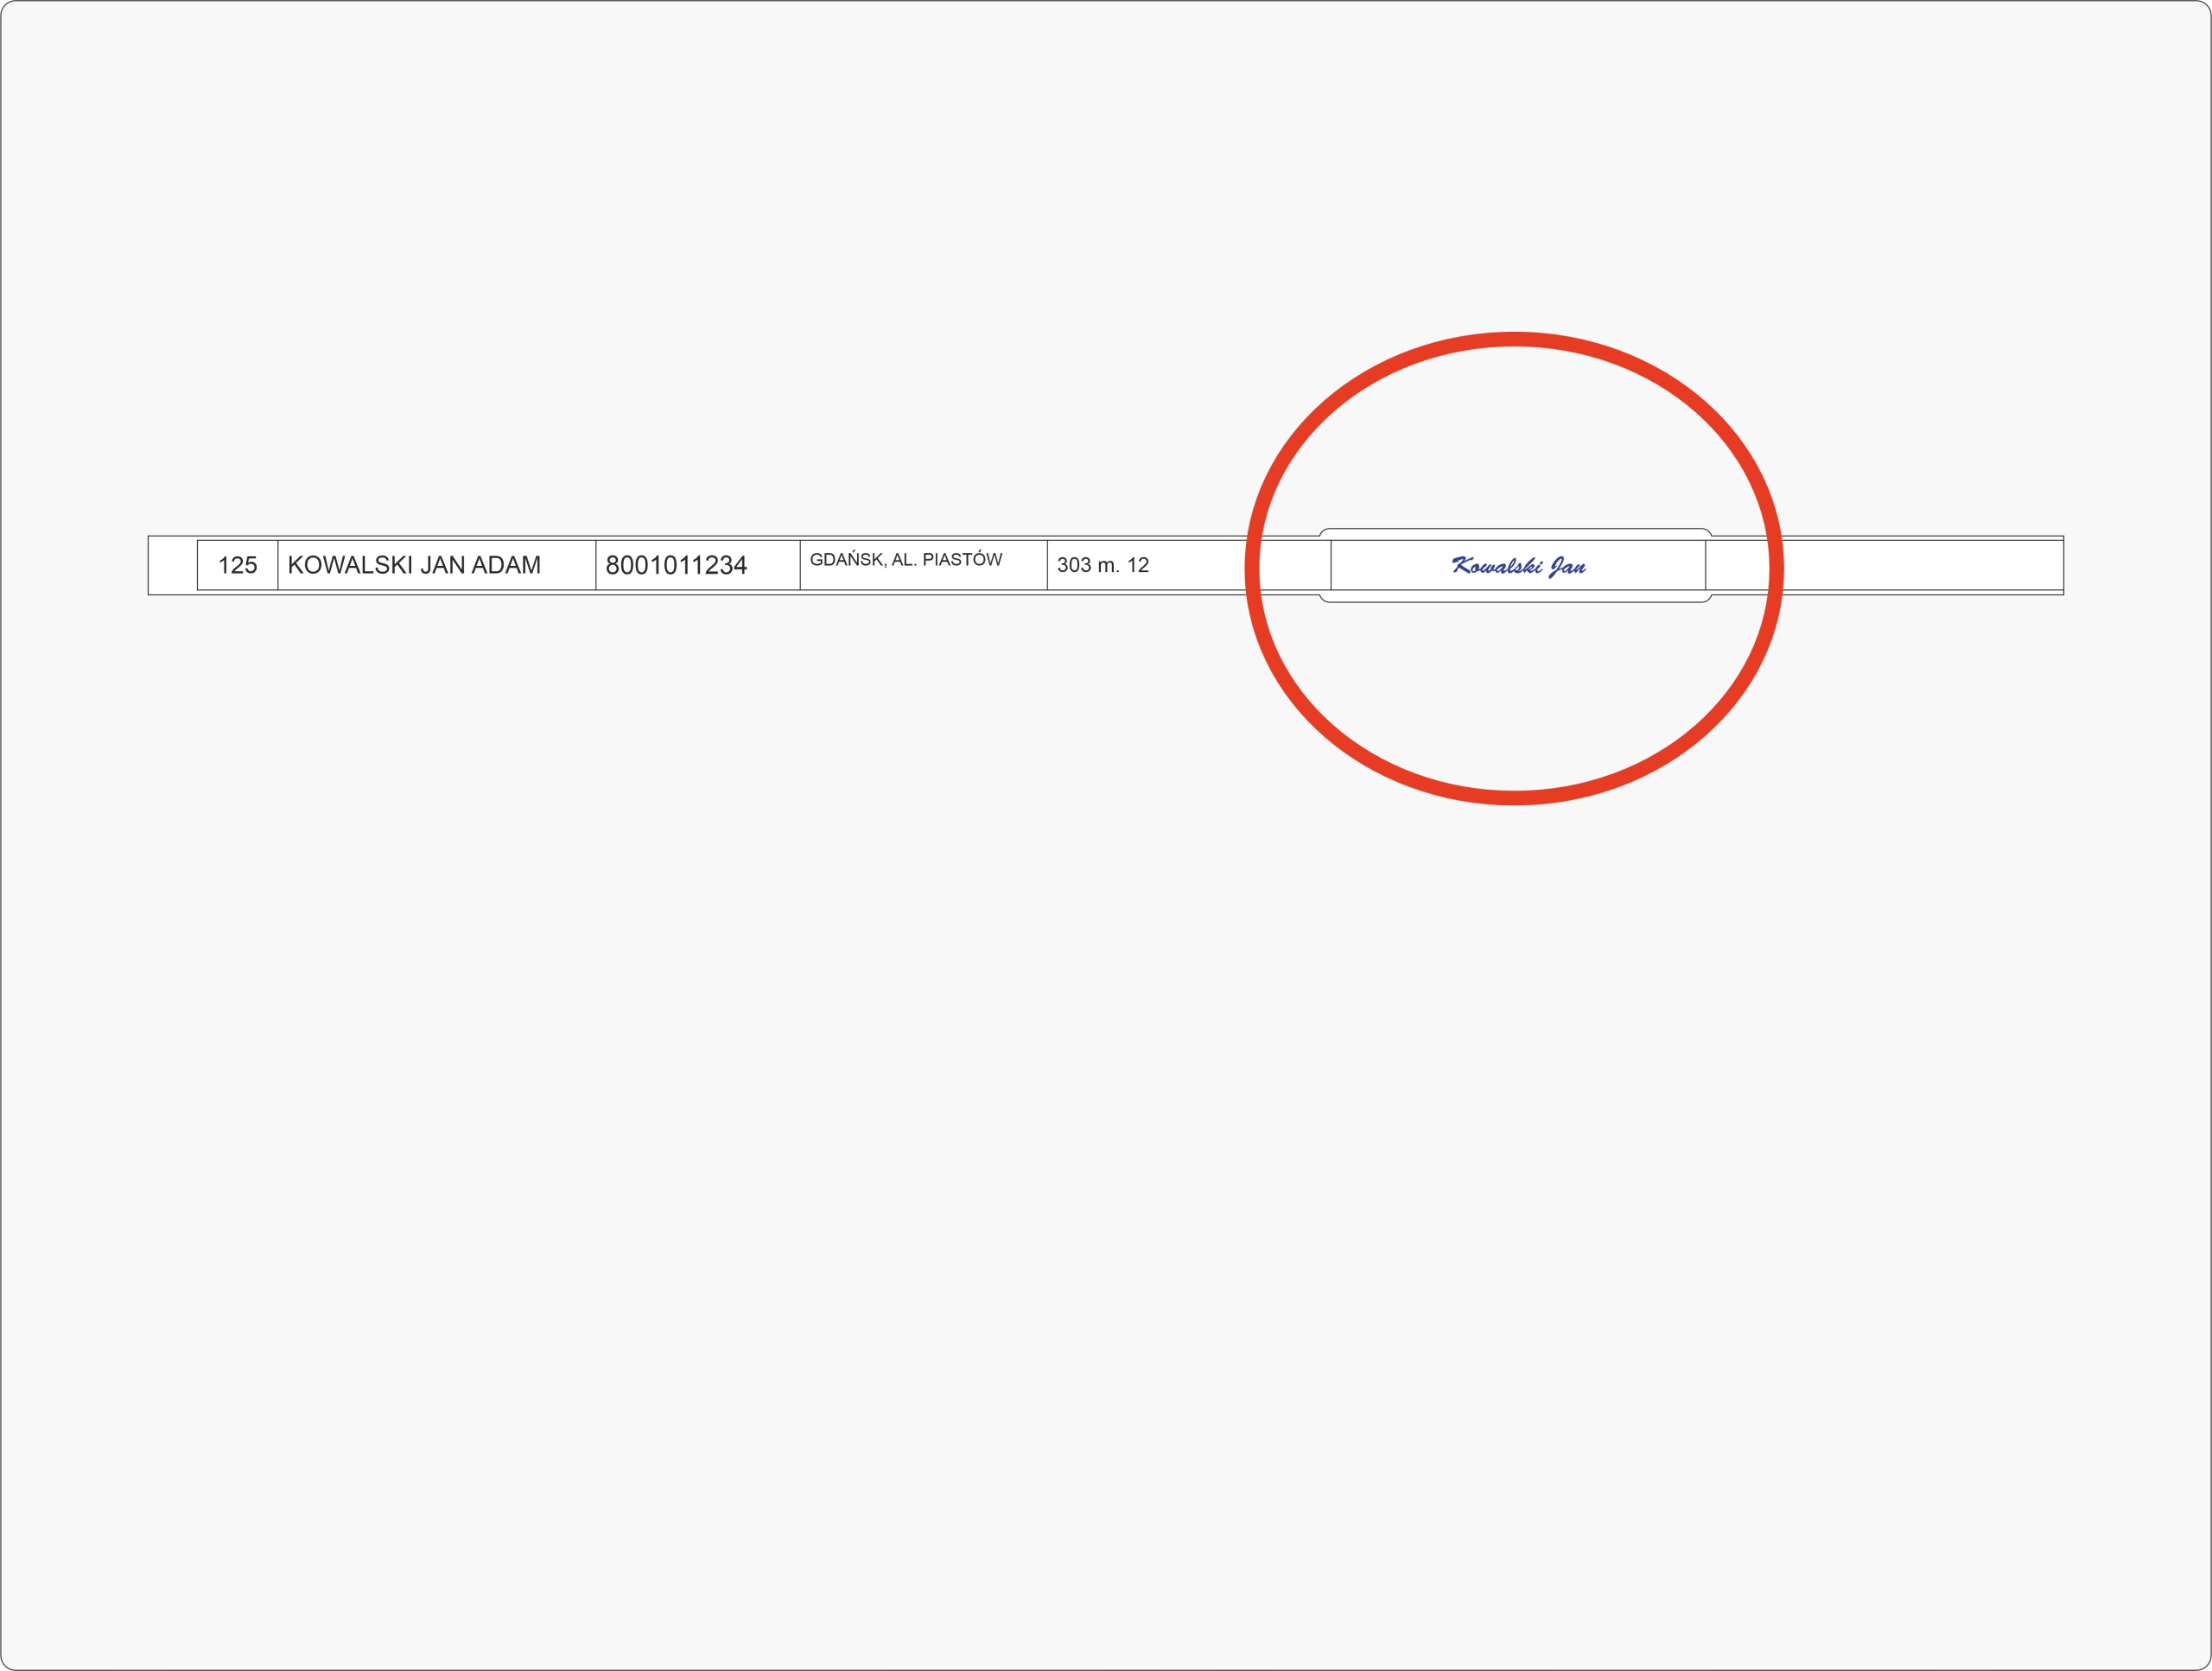Click the blue handwritten word Jan
Viewport: 2212px width, 1671px height.
pyautogui.click(x=1567, y=566)
